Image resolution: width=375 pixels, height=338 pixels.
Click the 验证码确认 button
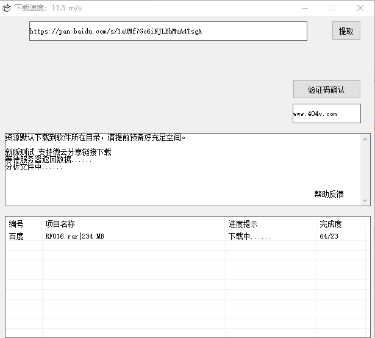[x=326, y=90]
